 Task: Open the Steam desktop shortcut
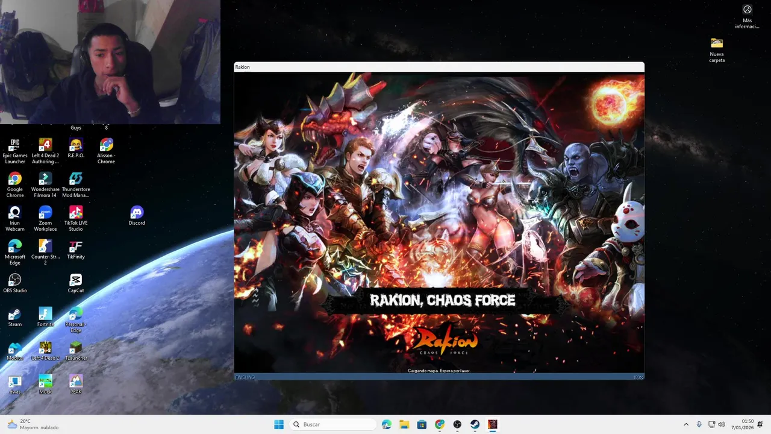[15, 317]
